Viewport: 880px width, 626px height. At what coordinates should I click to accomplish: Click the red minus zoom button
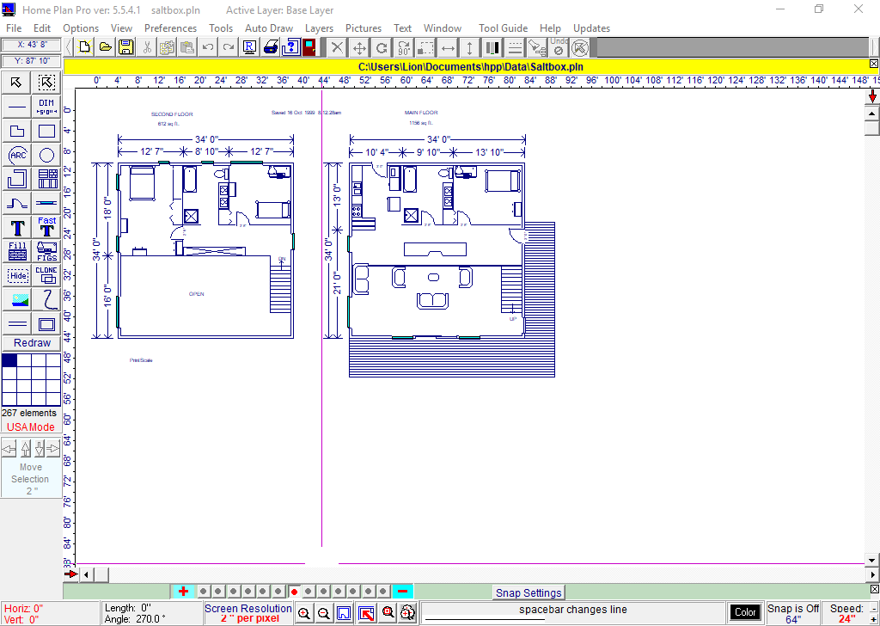402,592
